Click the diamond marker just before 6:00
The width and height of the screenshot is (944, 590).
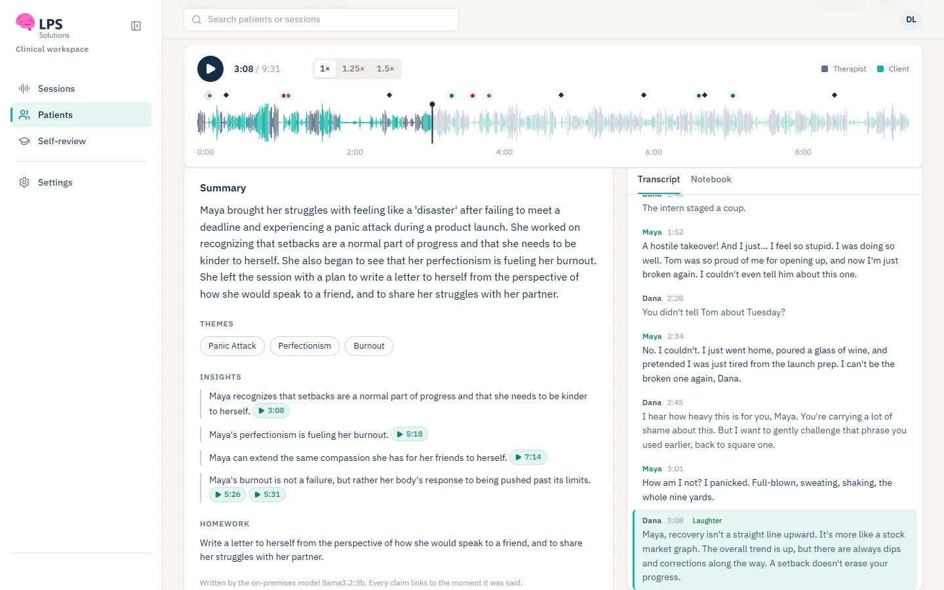(x=644, y=95)
